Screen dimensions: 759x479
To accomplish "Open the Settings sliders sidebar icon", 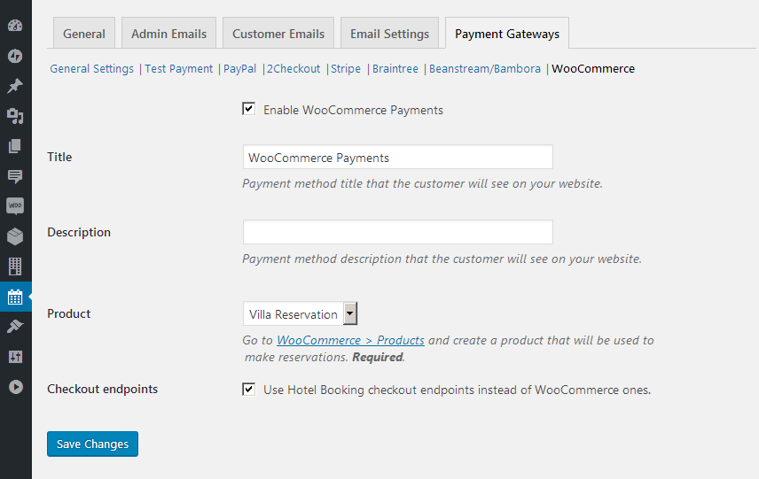I will pos(15,357).
